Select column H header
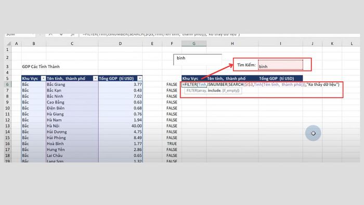 coord(232,44)
